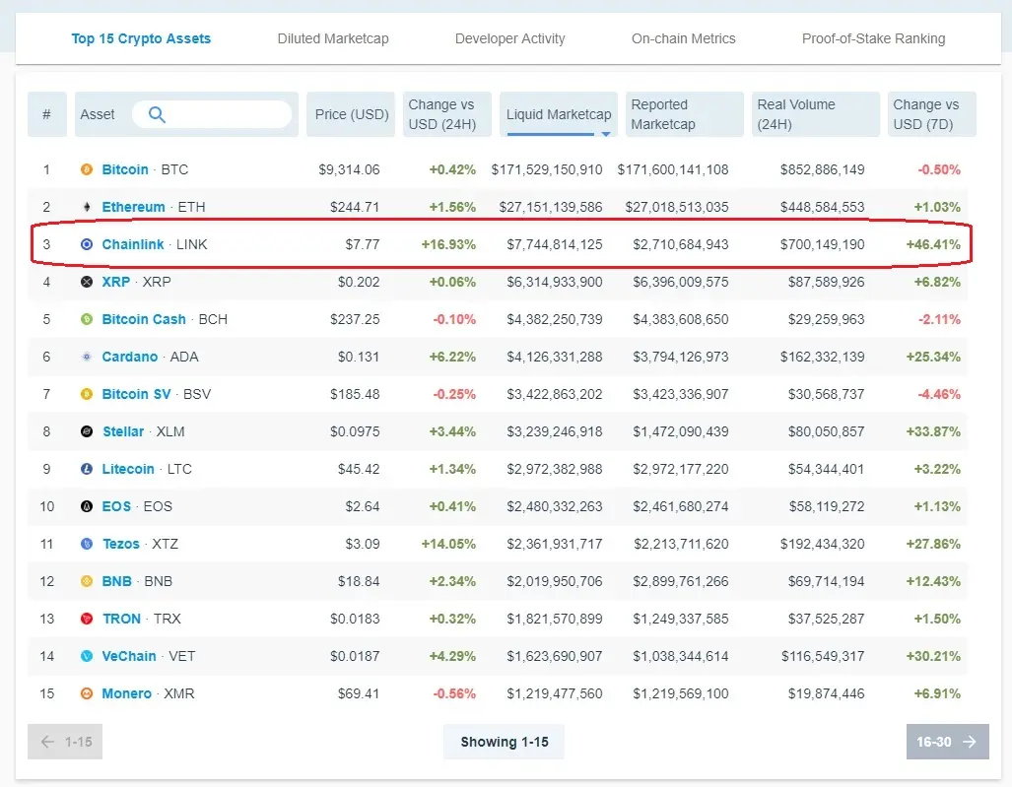Open the XRP asset link
Image resolution: width=1012 pixels, height=787 pixels.
coord(116,282)
